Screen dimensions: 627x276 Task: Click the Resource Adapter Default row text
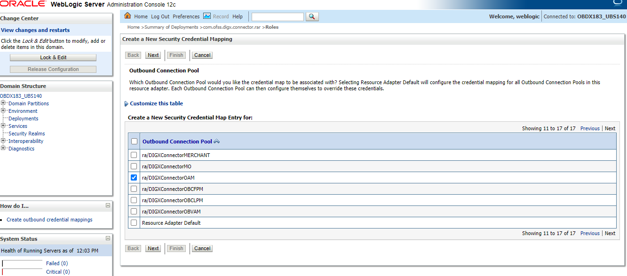tap(171, 223)
